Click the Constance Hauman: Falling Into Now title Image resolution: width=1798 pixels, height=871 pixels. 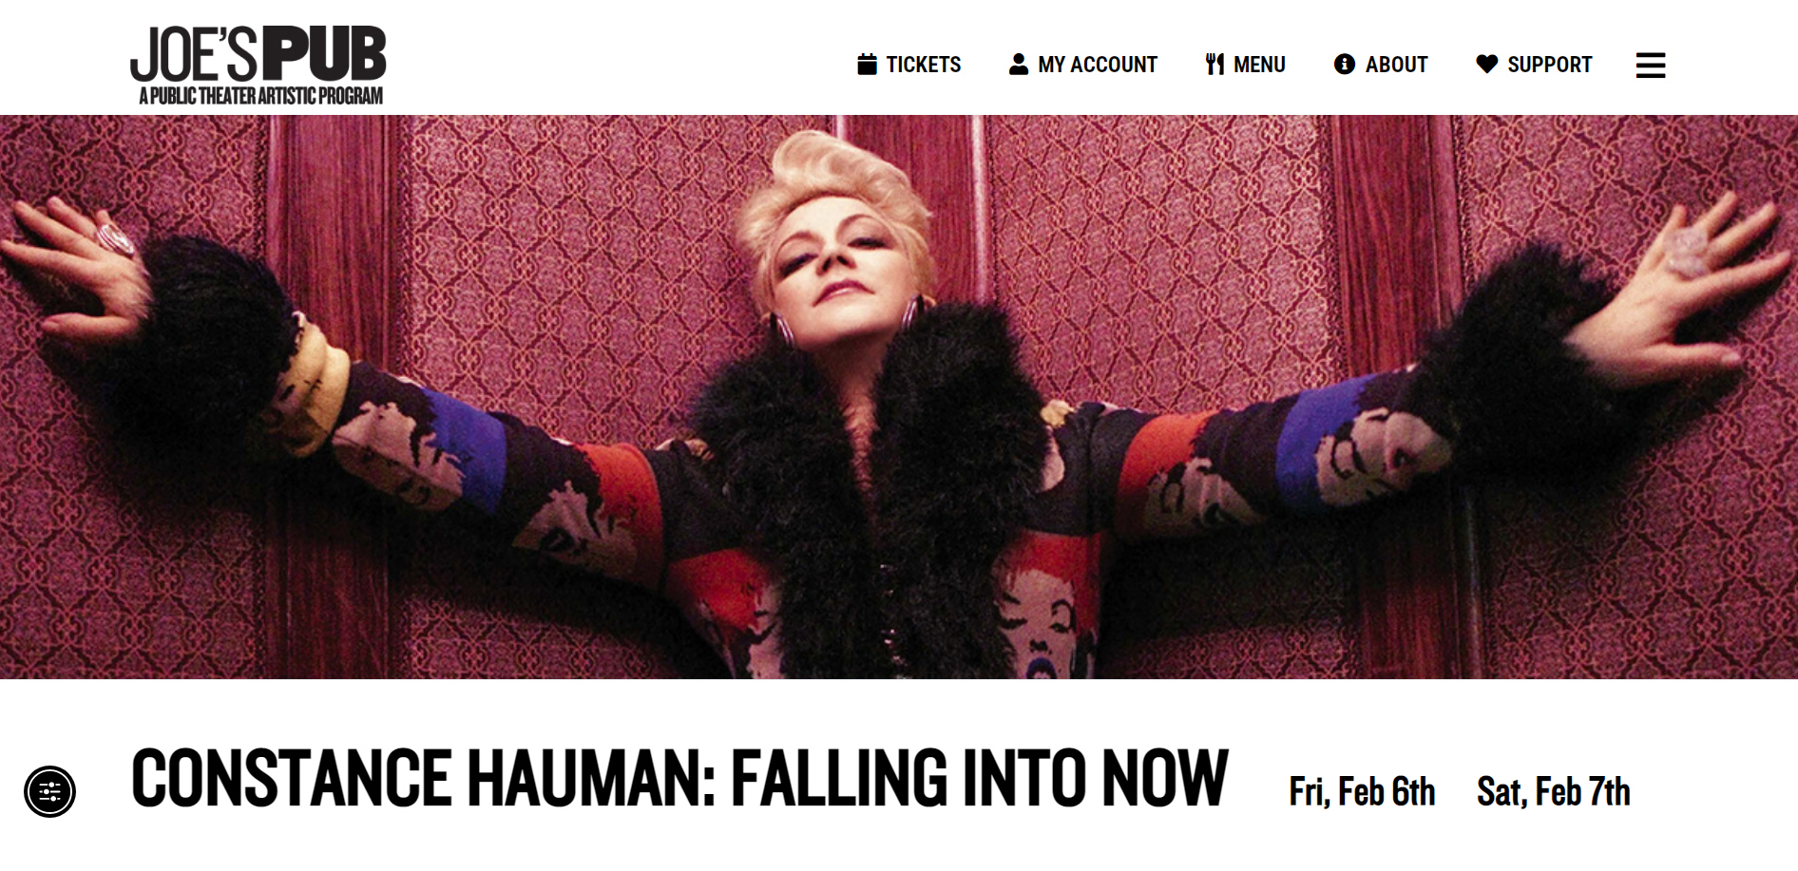[x=679, y=778]
